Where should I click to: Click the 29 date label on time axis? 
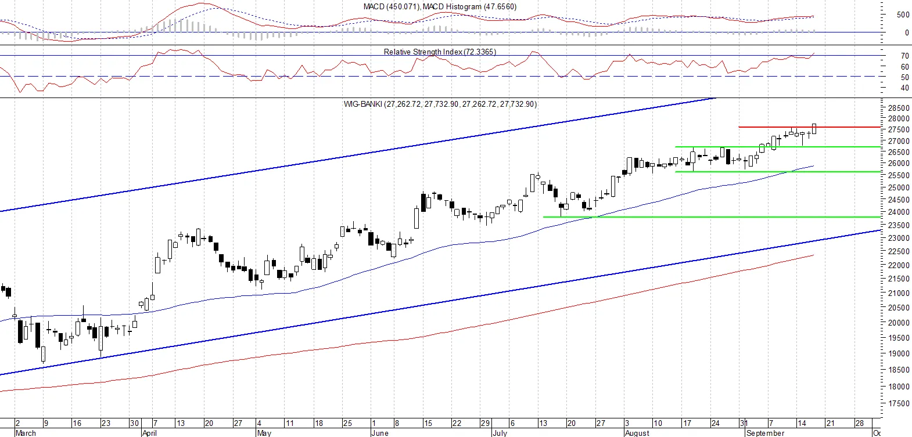tap(485, 424)
